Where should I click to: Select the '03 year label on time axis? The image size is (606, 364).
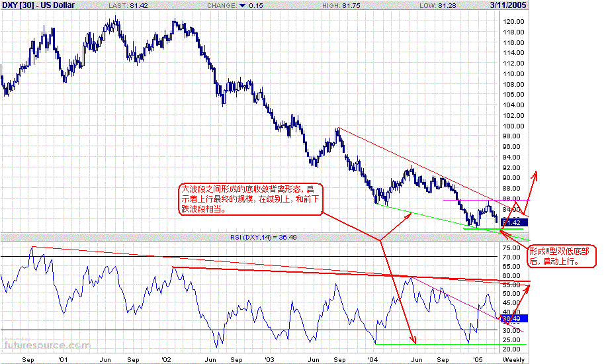point(269,360)
